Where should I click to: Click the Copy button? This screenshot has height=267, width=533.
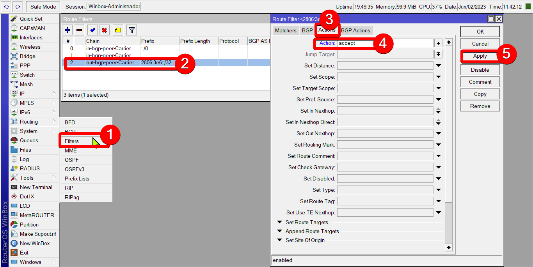(480, 94)
